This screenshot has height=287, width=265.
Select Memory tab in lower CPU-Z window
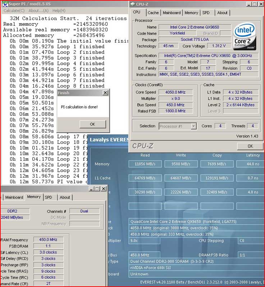coord(34,197)
